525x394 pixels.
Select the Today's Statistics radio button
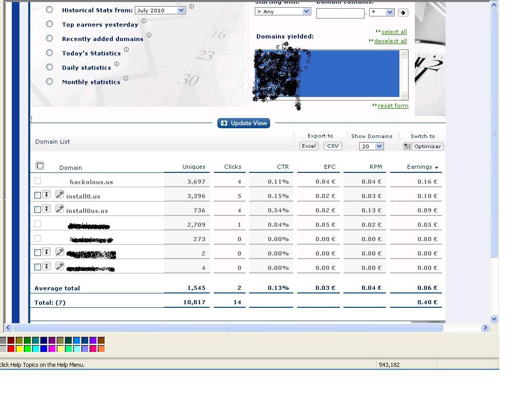click(x=50, y=53)
